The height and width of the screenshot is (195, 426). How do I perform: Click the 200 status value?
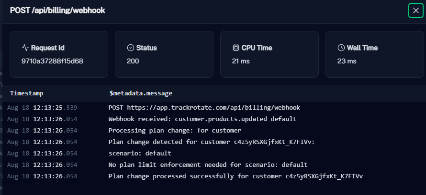coord(133,61)
